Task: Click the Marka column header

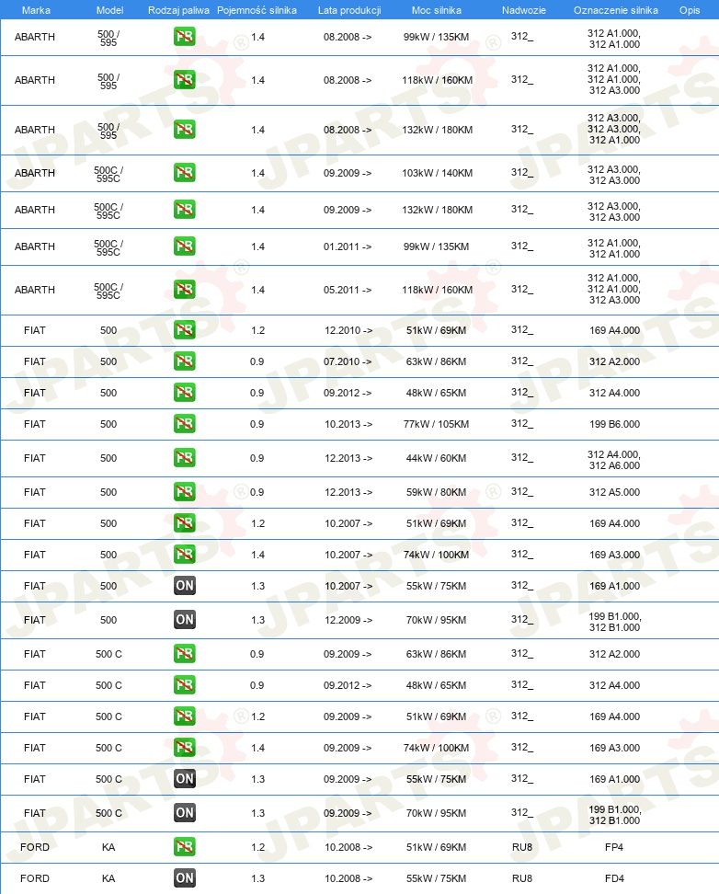Action: [36, 10]
